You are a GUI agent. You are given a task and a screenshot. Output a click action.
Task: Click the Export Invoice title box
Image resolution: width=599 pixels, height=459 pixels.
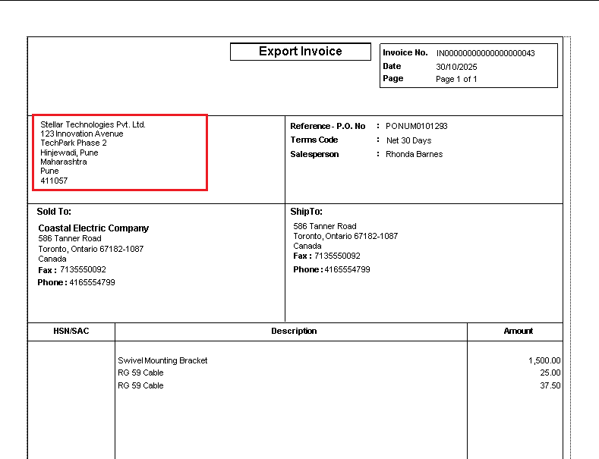(x=301, y=52)
